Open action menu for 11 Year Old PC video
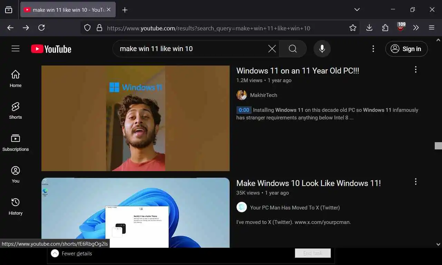 (x=415, y=69)
